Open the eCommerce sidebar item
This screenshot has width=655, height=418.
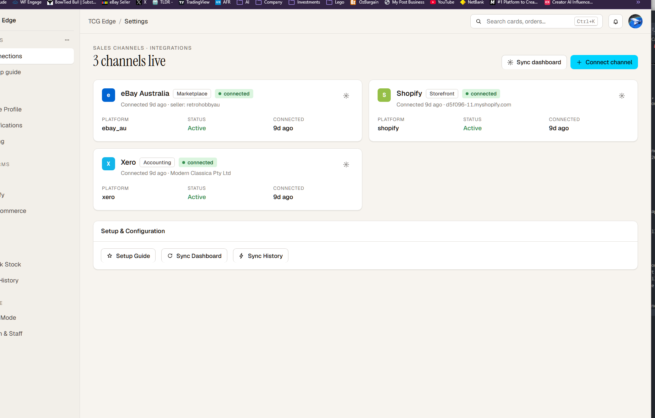(37, 211)
